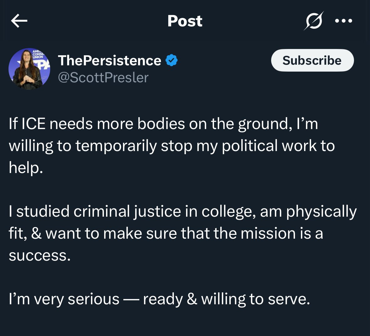
Task: Open the three-dot more options menu
Action: [344, 21]
